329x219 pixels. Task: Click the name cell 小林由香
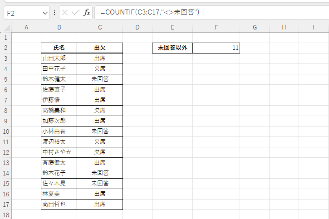pos(59,131)
